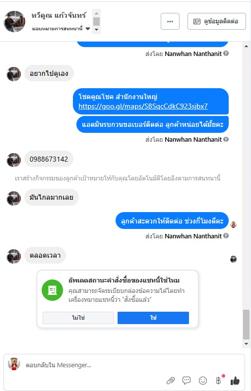251x391 pixels.
Task: Click the Baht payment request icon
Action: (219, 380)
